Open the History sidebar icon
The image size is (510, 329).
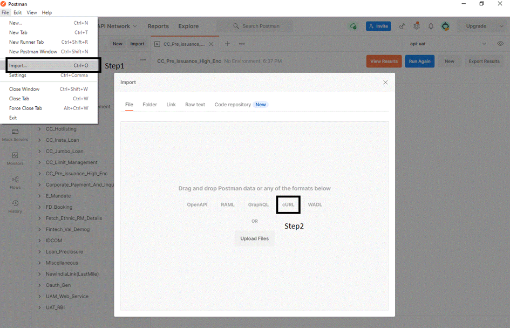point(15,203)
